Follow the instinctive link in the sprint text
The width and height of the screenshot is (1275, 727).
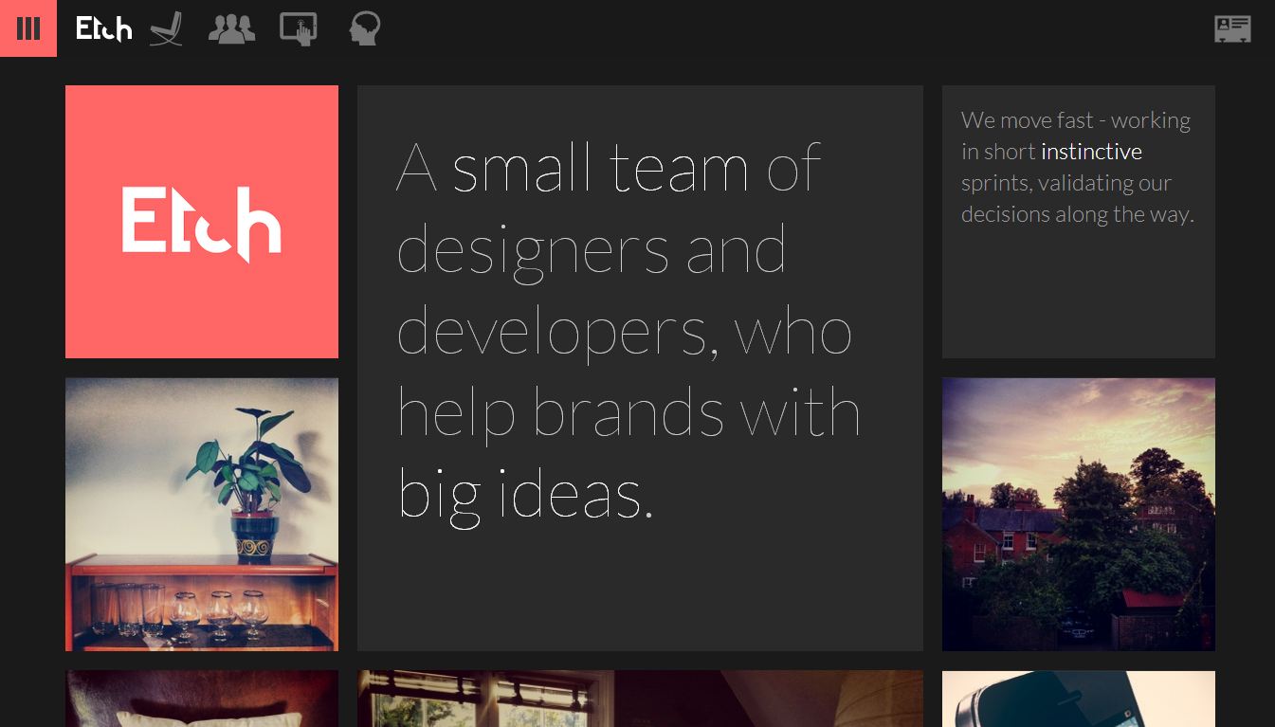click(x=1091, y=151)
